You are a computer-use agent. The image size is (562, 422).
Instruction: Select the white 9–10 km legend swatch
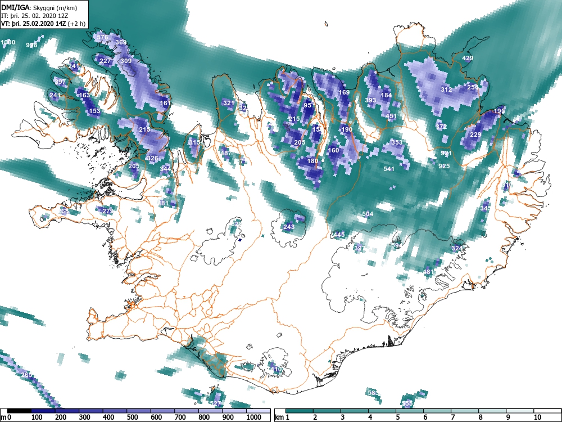tap(520, 411)
